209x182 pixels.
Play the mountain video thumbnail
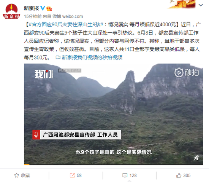pos(114,114)
